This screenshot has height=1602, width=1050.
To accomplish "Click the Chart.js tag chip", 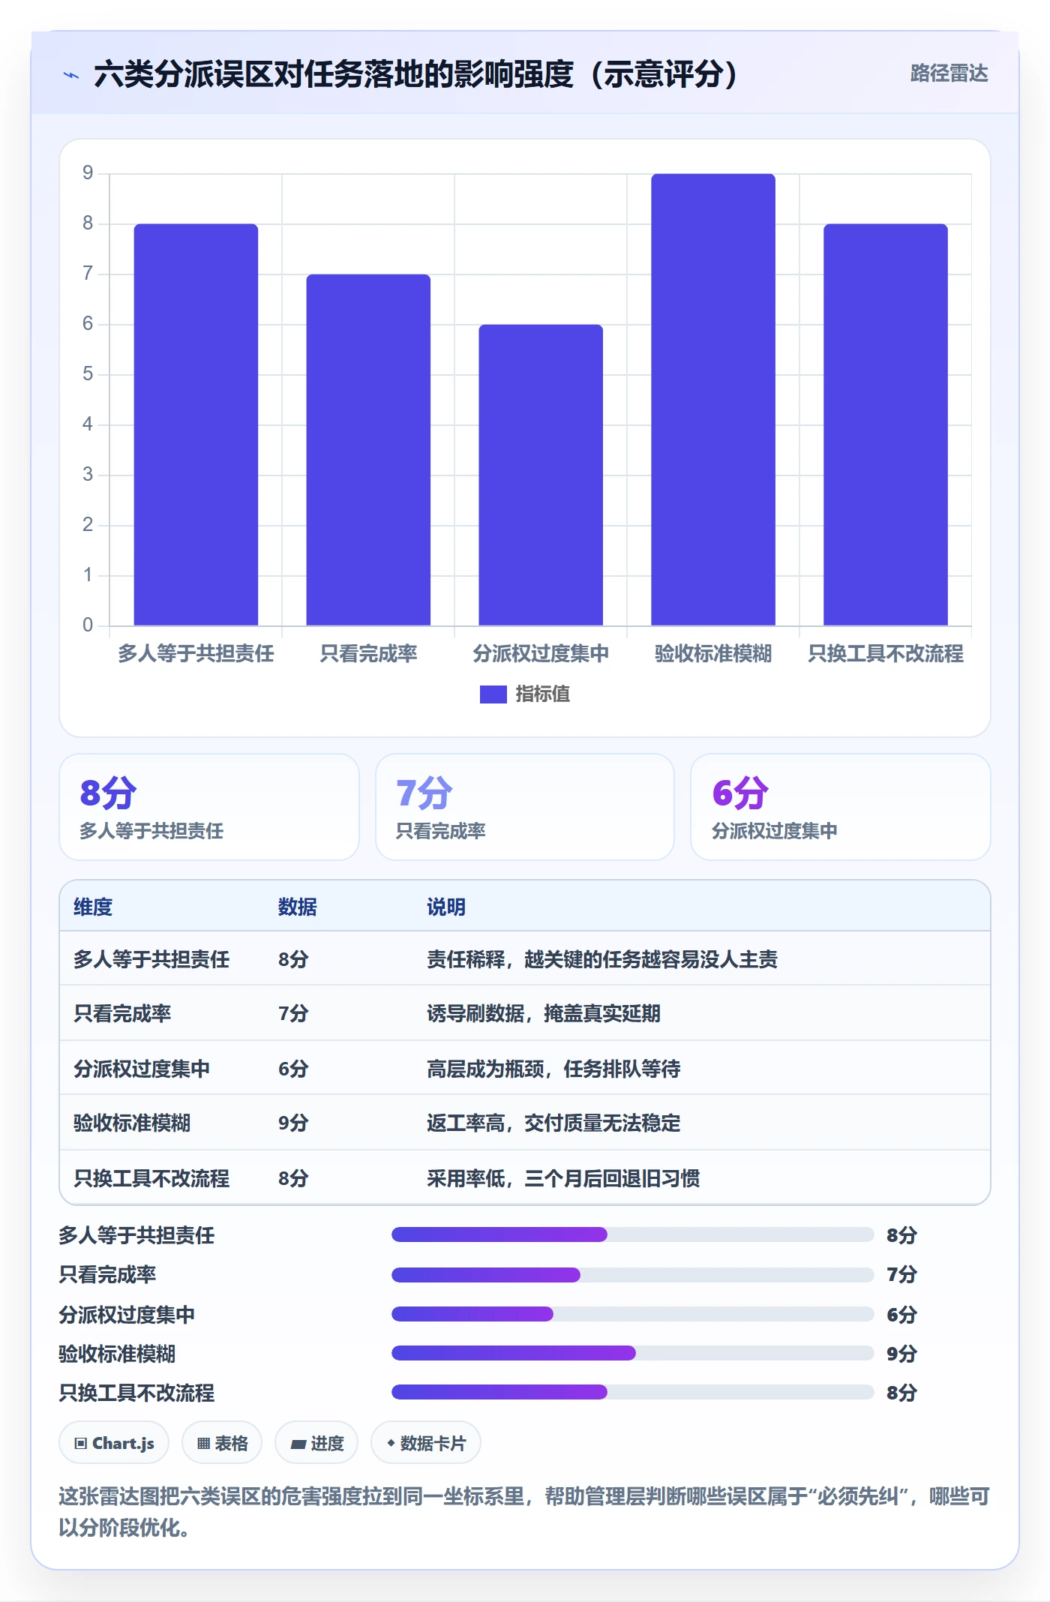I will tap(114, 1443).
